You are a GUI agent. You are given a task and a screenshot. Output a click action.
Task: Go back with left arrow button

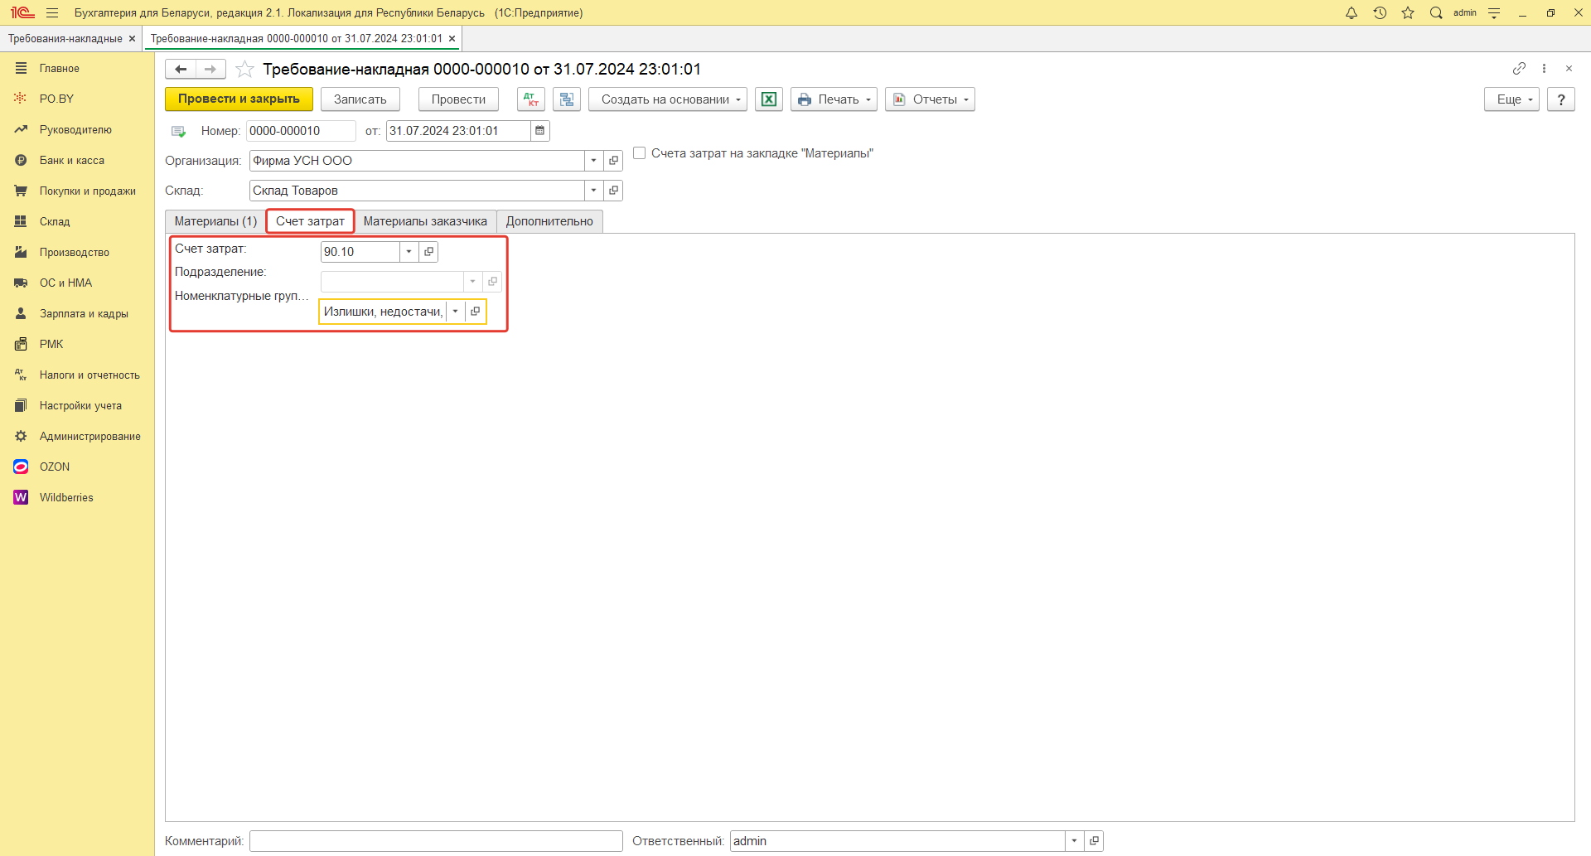click(x=181, y=69)
